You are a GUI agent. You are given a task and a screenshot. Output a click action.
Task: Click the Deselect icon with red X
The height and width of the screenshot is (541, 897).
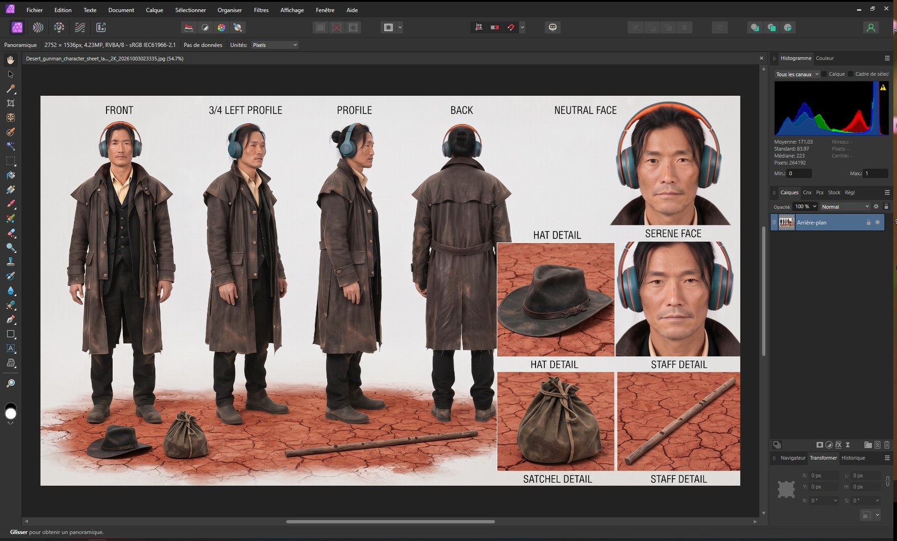[x=336, y=27]
